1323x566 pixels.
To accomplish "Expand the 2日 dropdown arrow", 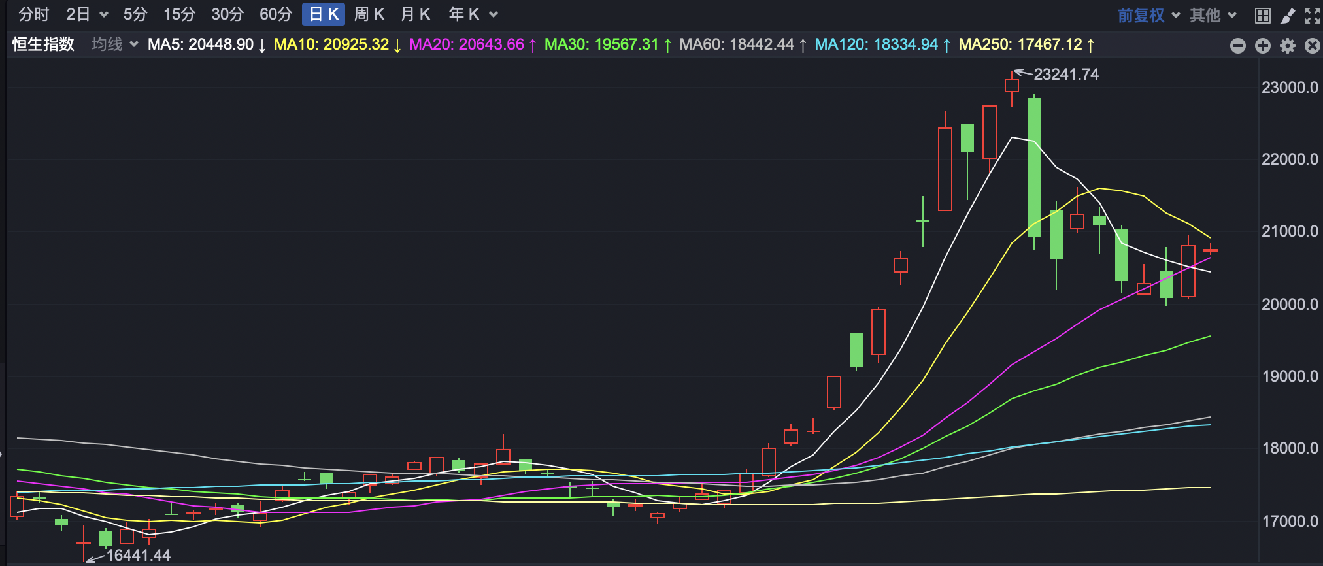I will [103, 14].
